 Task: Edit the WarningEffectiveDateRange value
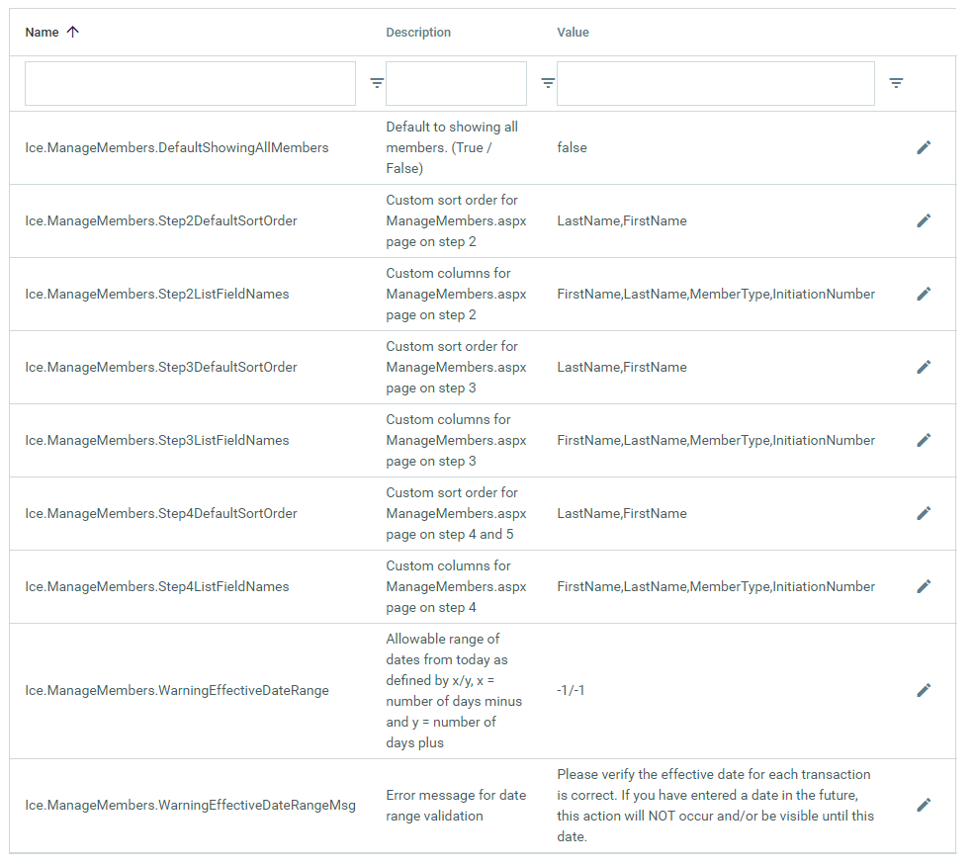(x=924, y=690)
